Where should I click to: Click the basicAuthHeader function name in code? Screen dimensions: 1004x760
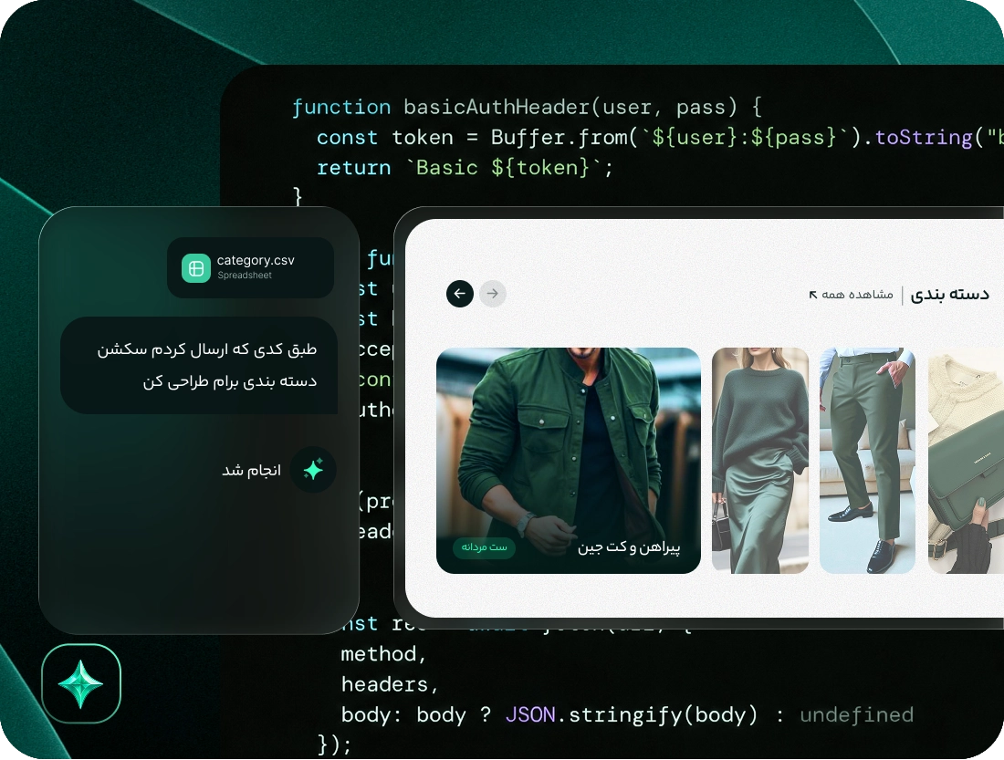497,107
